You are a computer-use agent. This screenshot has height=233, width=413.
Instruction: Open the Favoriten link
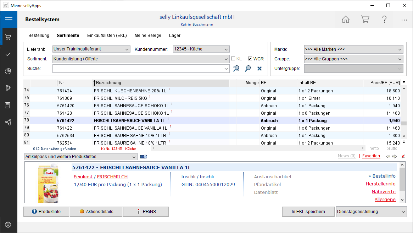click(371, 156)
